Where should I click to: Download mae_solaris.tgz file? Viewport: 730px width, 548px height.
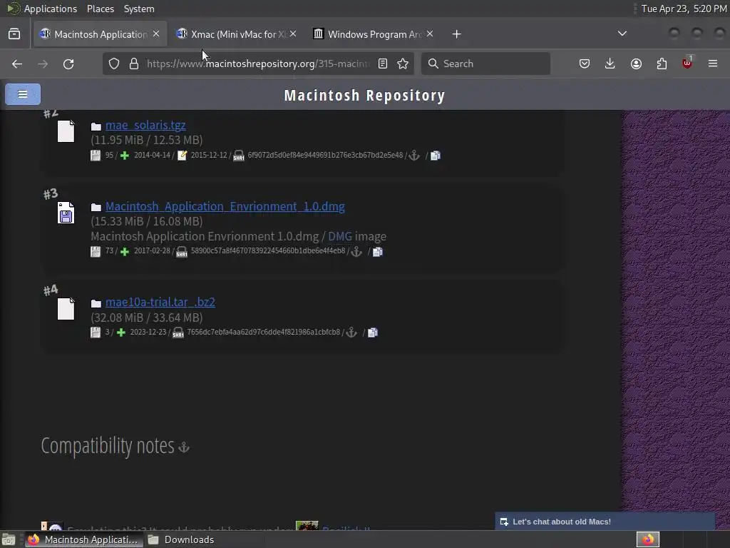145,125
